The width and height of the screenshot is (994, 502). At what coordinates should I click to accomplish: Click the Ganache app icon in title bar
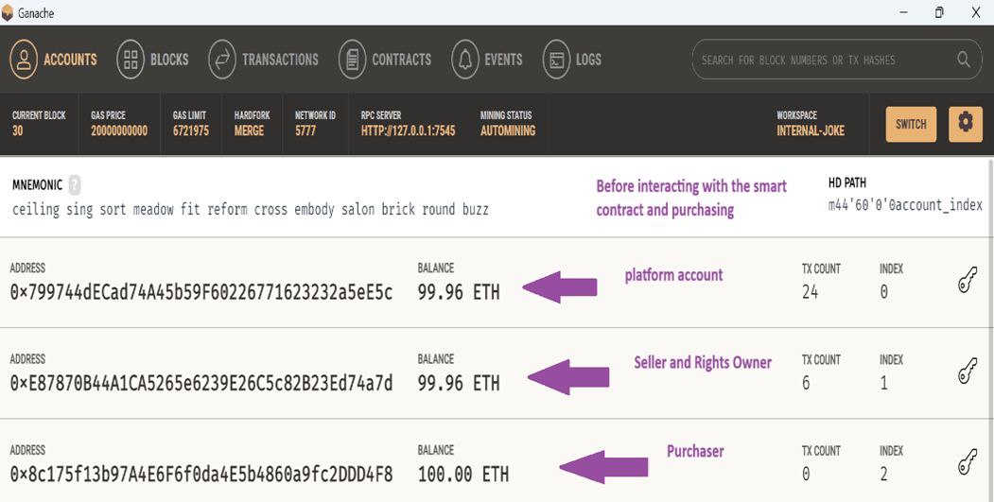pos(7,12)
